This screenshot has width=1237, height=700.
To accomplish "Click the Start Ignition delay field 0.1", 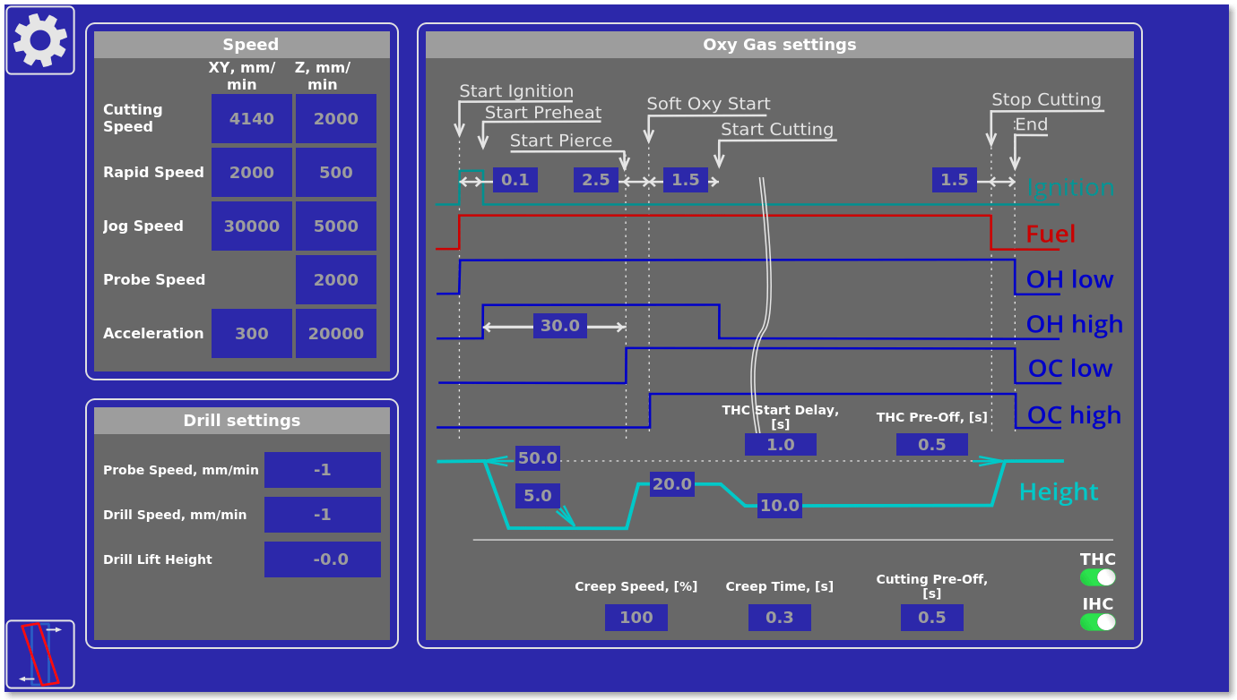I will 515,179.
